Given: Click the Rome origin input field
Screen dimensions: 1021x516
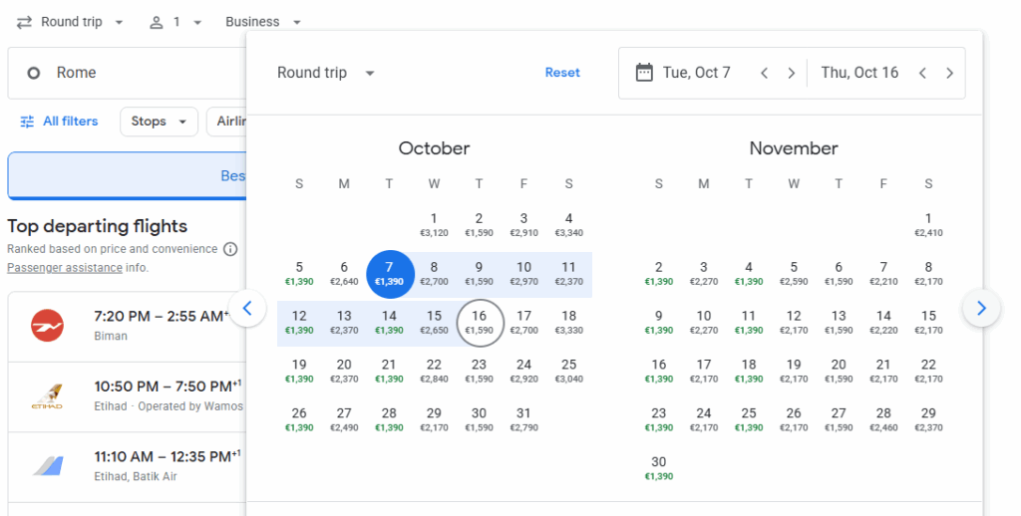Looking at the screenshot, I should coord(130,73).
